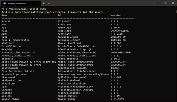Click the Robo3T entry in the list
Viewport: 177px width, 102px height.
pos(6,22)
